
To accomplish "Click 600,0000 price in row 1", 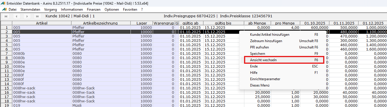I will click(x=315, y=27).
